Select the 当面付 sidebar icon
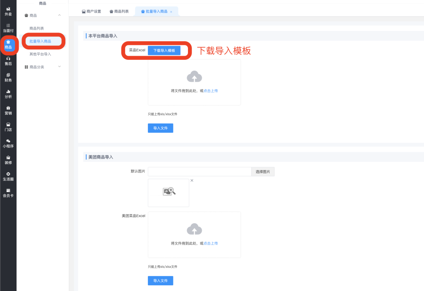Screen dimensions: 424x291 [x=8, y=28]
